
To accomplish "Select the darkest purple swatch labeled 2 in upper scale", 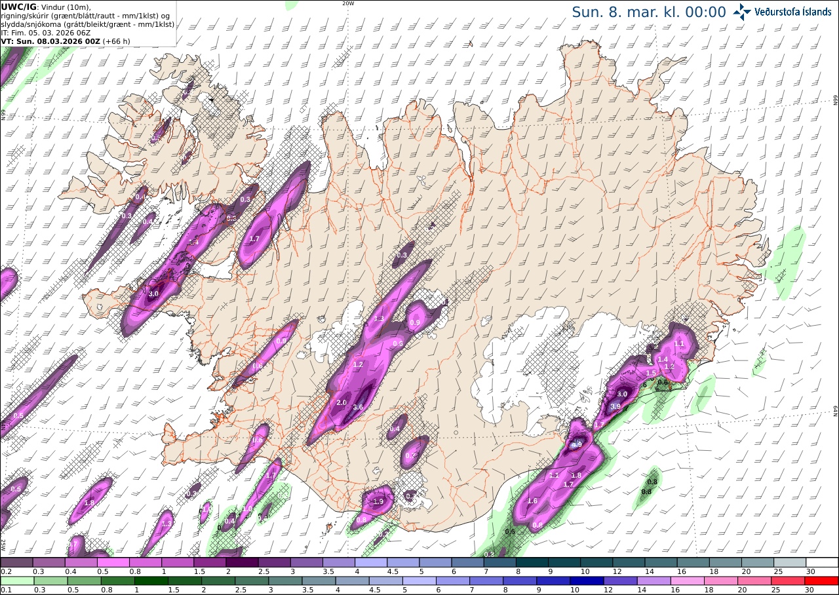I will click(x=242, y=562).
